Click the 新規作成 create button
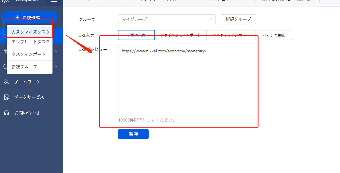This screenshot has width=340, height=173. coord(30,17)
